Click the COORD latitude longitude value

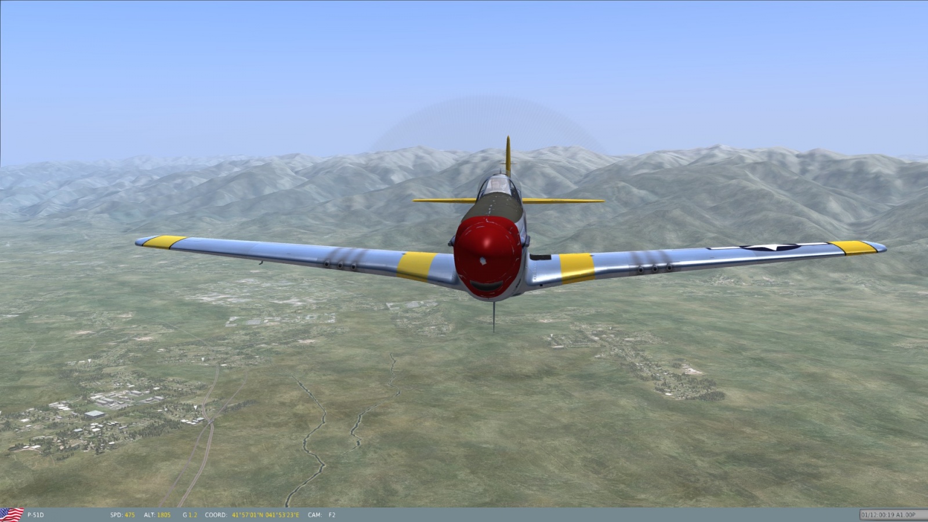[x=265, y=515]
